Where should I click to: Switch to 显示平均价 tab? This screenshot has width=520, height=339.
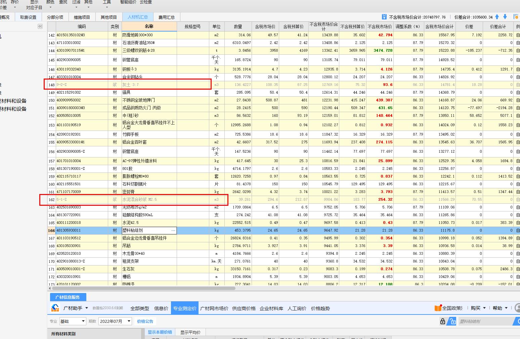tap(190, 332)
